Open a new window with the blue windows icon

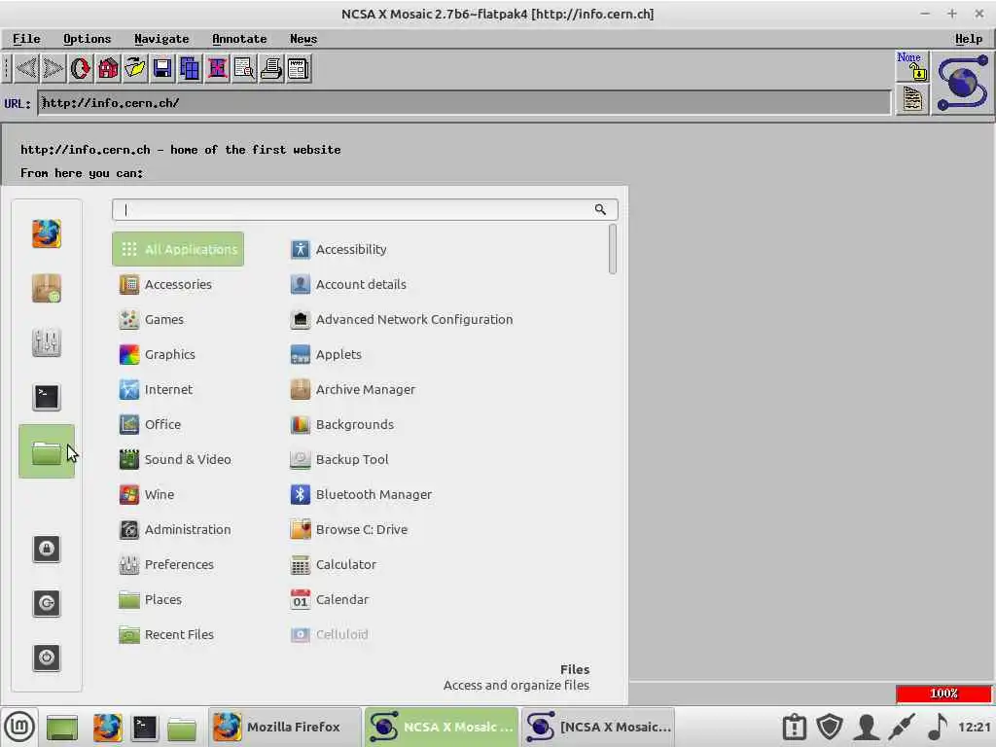(190, 68)
